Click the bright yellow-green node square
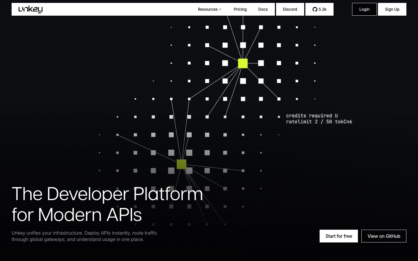Viewport: 418px width, 261px height. (x=243, y=63)
